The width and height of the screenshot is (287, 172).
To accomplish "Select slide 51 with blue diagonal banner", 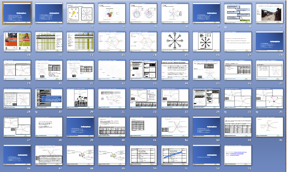I will pos(175,155).
